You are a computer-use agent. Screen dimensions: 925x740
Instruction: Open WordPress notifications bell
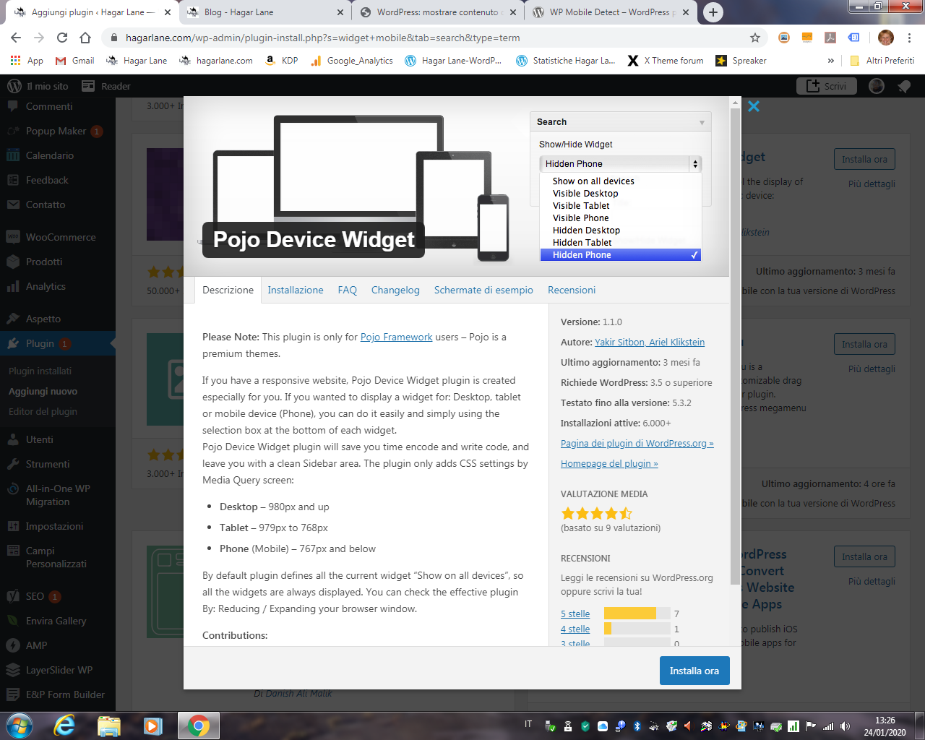pos(904,86)
